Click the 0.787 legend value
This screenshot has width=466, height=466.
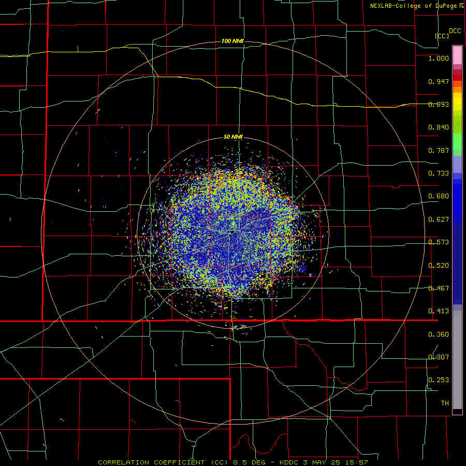(x=439, y=150)
